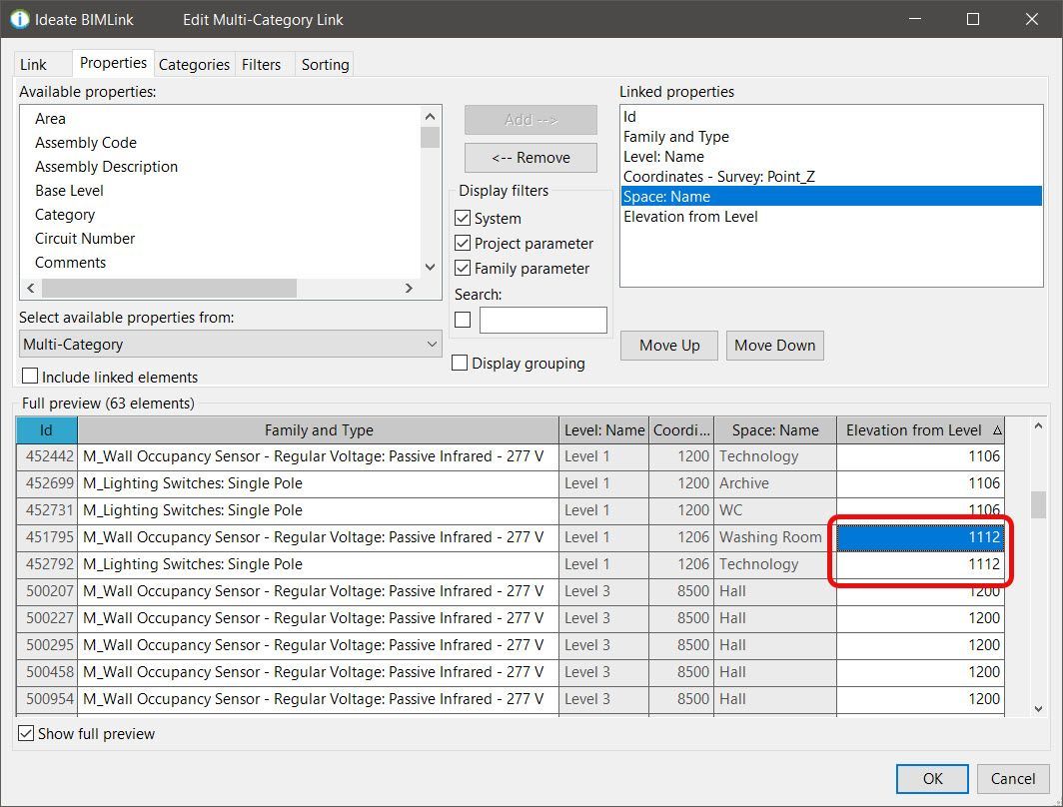Toggle the Family parameter checkbox
Screen dimensions: 1063x807
pos(463,269)
